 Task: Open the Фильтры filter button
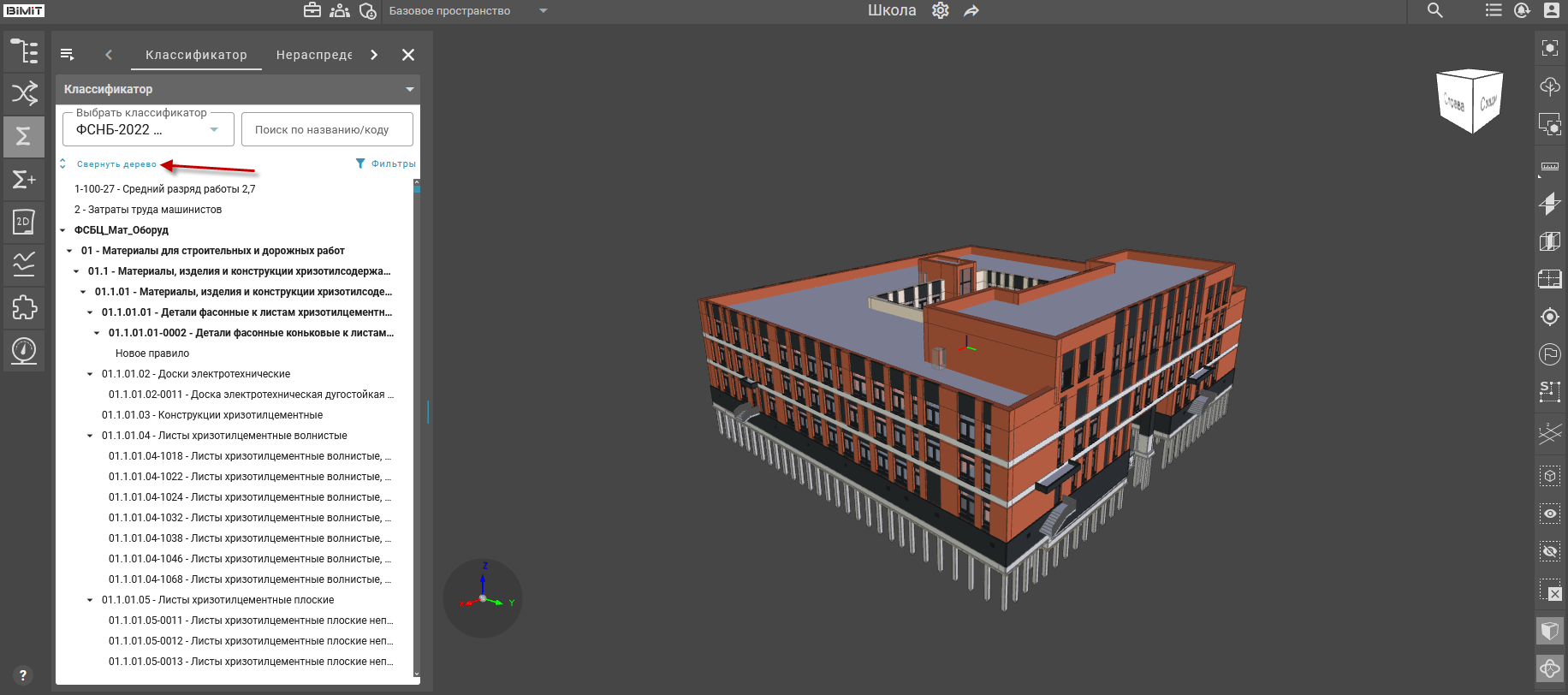(x=386, y=164)
